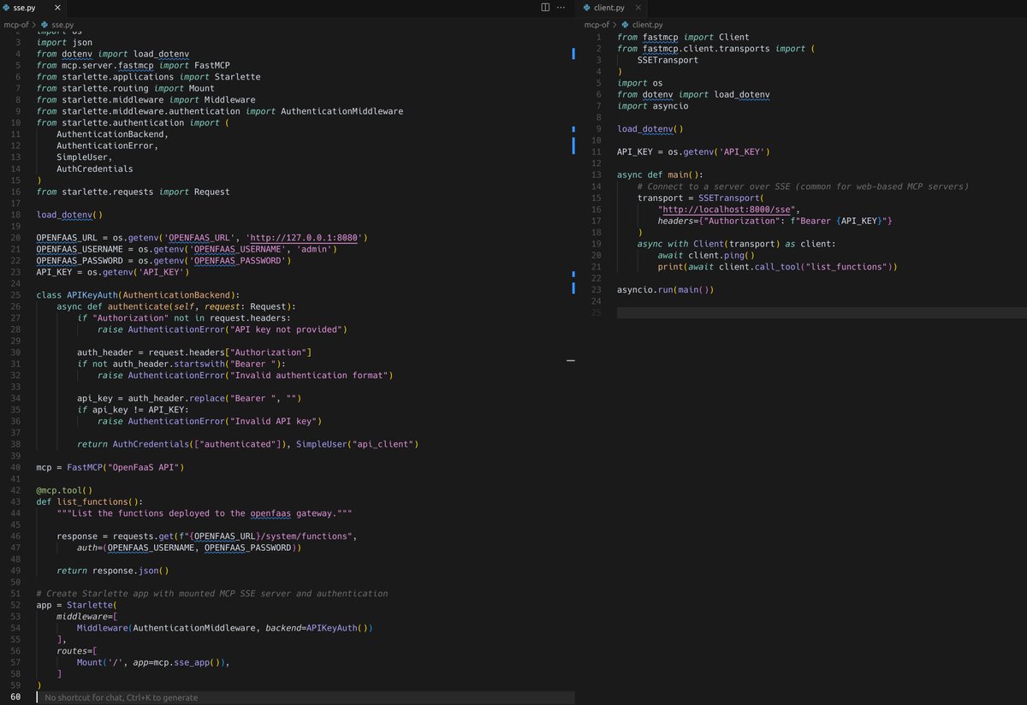Click 'import asyncio' in client.py
This screenshot has height=705, width=1027.
point(653,106)
